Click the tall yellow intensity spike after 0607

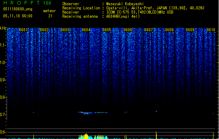156,135
